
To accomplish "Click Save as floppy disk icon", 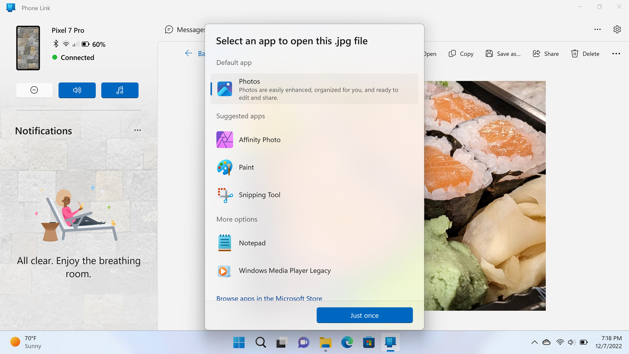I will point(489,54).
